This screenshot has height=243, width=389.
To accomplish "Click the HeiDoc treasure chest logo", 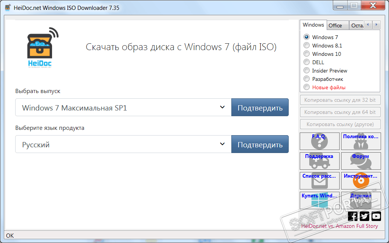I will (42, 47).
